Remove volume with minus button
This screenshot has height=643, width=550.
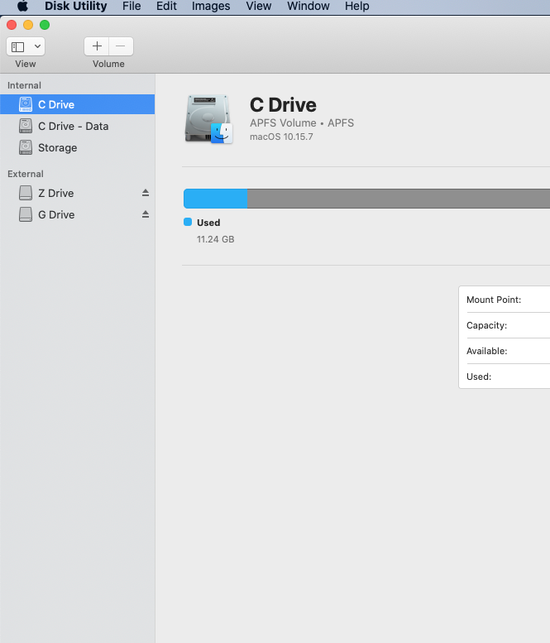[x=121, y=46]
